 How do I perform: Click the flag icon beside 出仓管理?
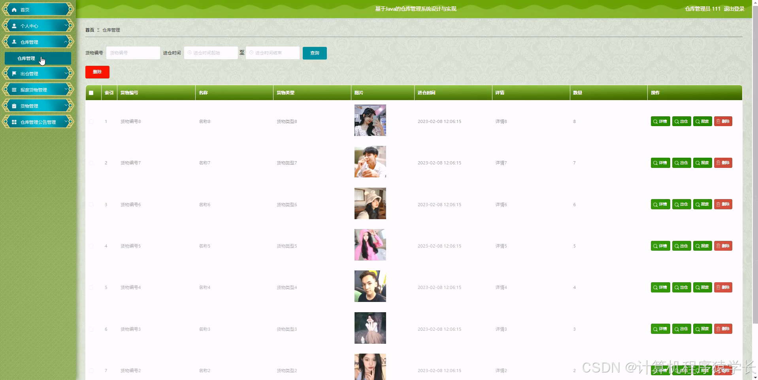coord(14,73)
